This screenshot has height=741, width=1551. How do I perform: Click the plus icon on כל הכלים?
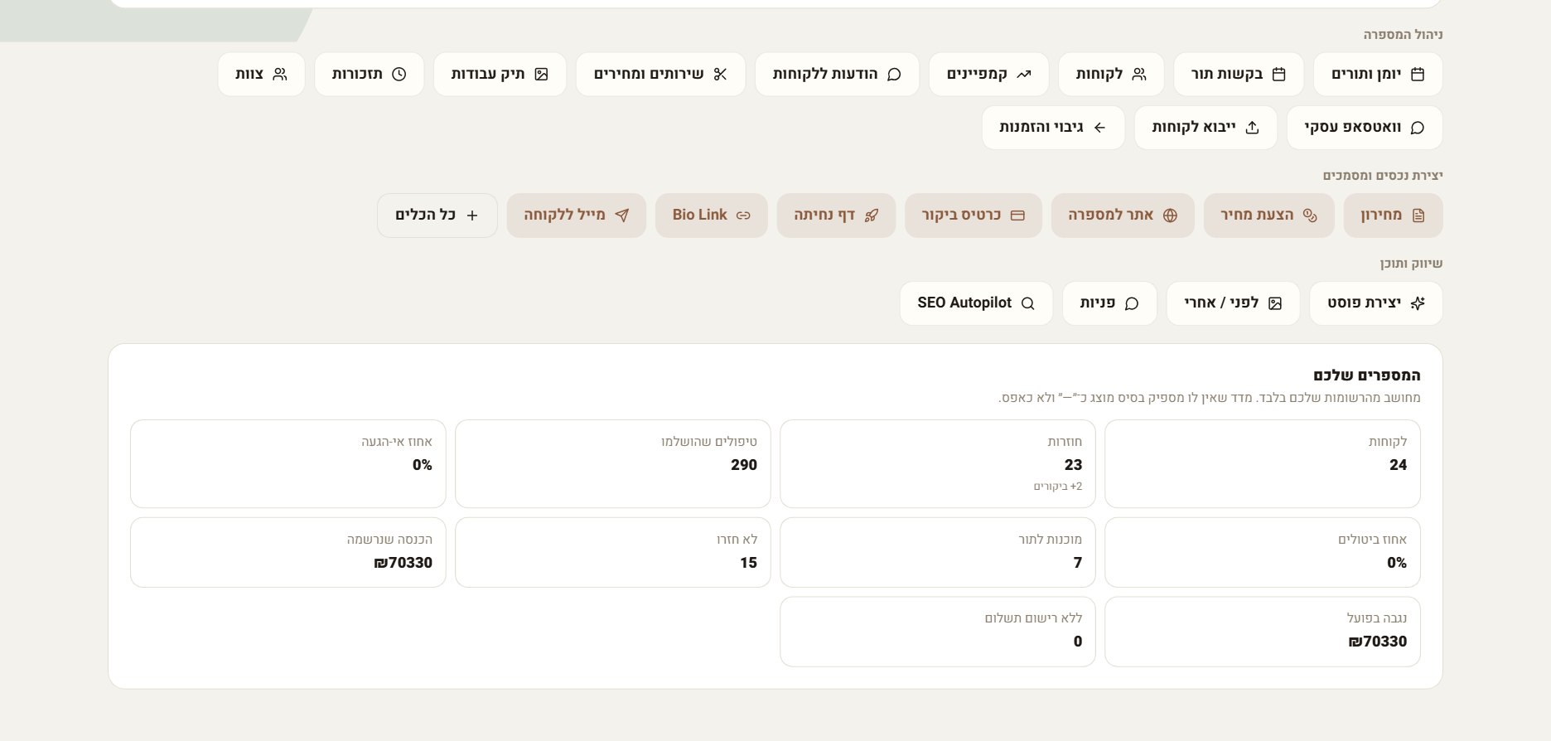[x=472, y=215]
